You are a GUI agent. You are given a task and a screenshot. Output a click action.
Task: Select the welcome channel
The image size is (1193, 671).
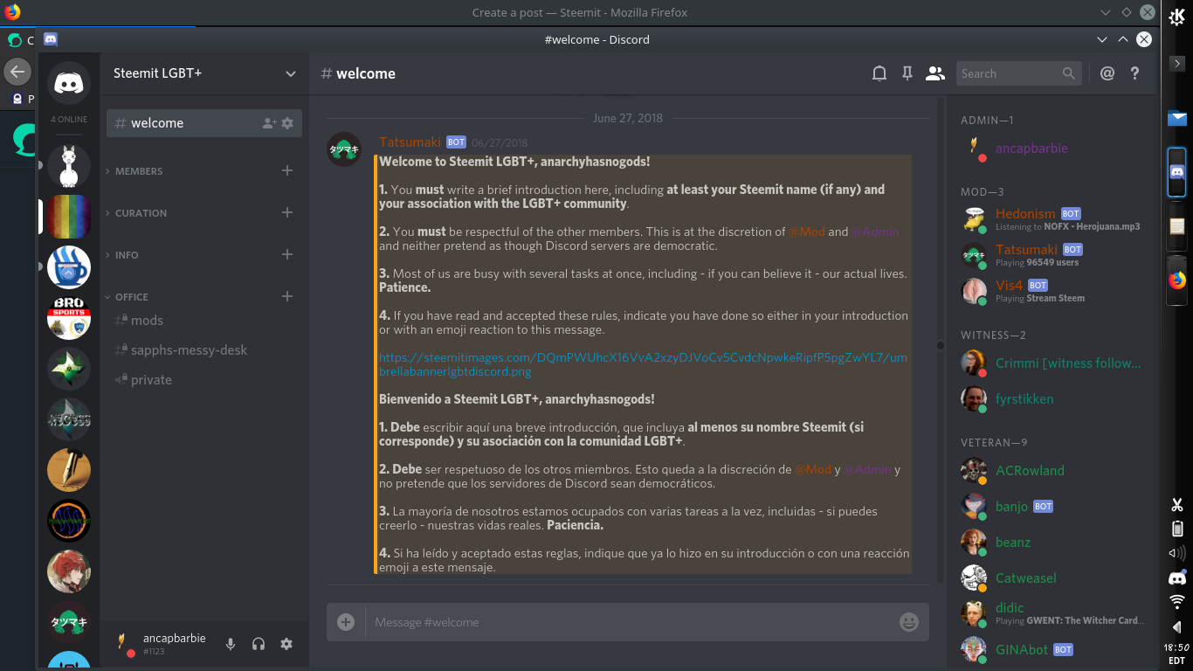click(x=204, y=123)
